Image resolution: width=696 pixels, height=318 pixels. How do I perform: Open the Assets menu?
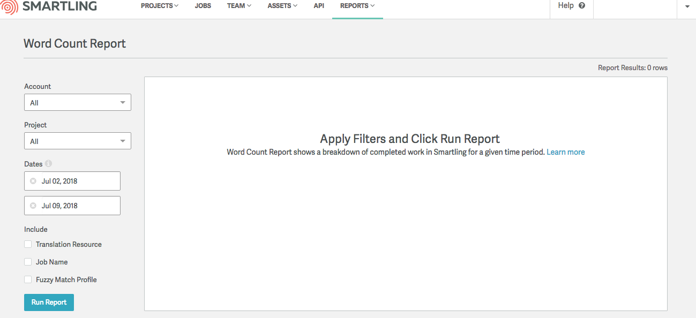coord(282,6)
